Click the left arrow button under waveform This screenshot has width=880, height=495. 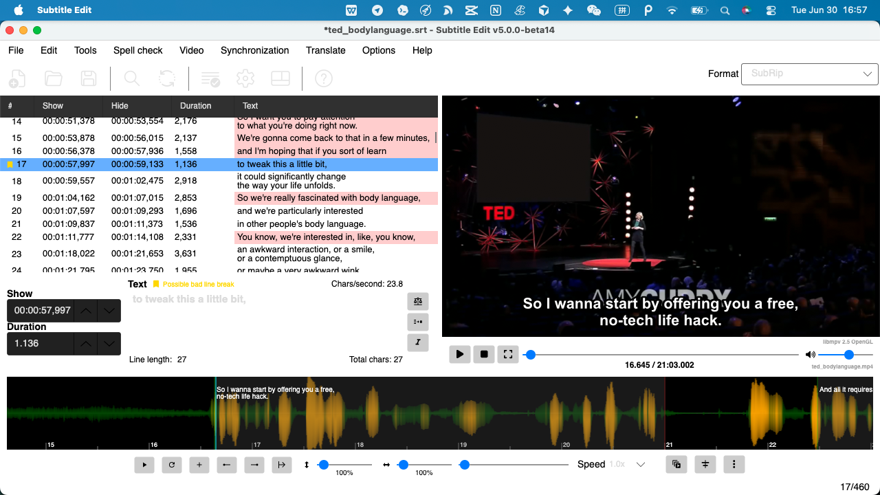227,465
